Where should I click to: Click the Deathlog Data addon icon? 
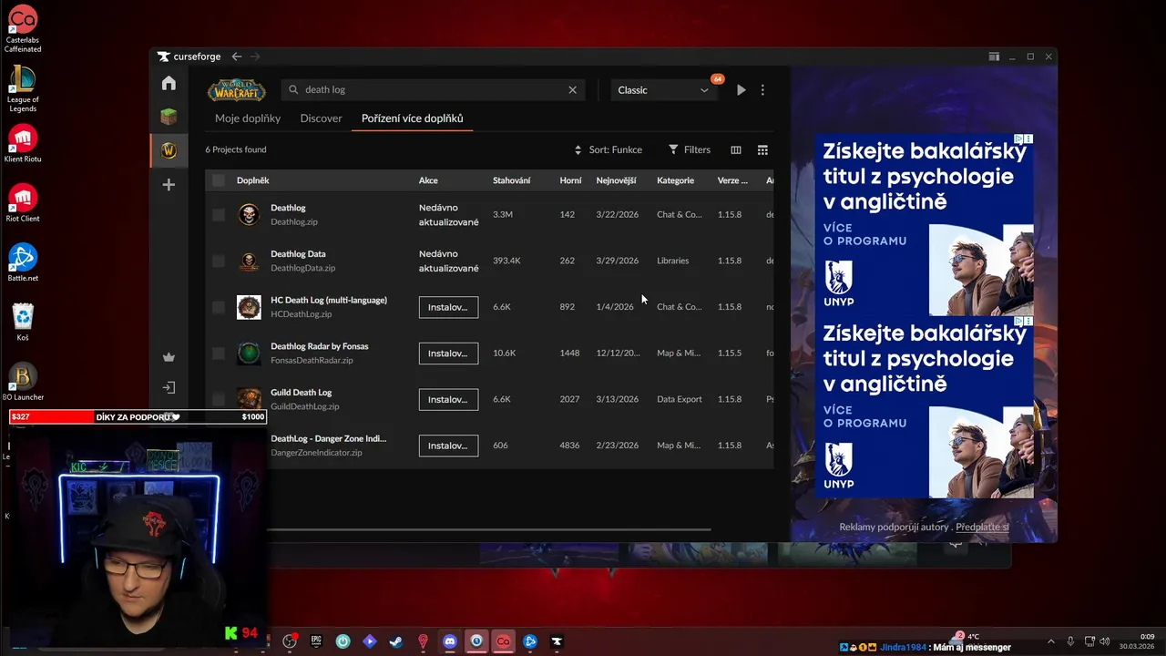coord(249,261)
